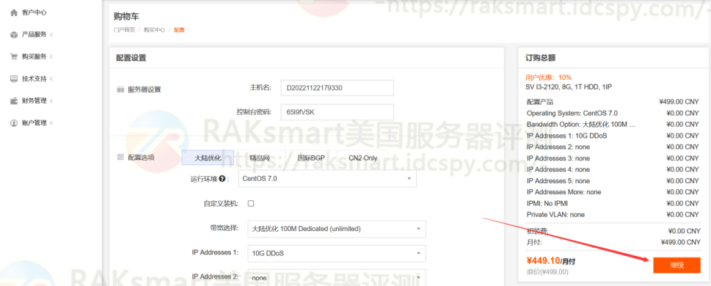
Task: Open 客户中心 in the sidebar
Action: coord(34,12)
